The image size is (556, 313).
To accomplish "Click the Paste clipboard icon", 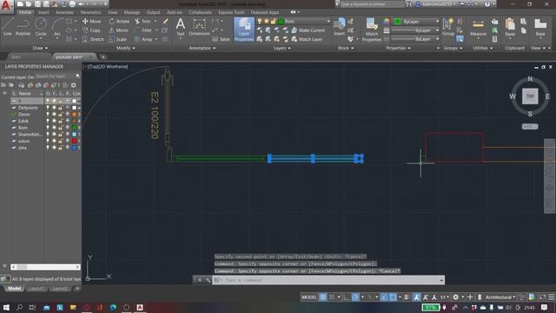I will (510, 27).
